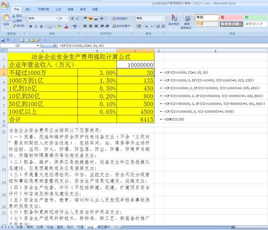Open the 烟花爆竹 worksheet tab
268x230 pixels.
104,227
